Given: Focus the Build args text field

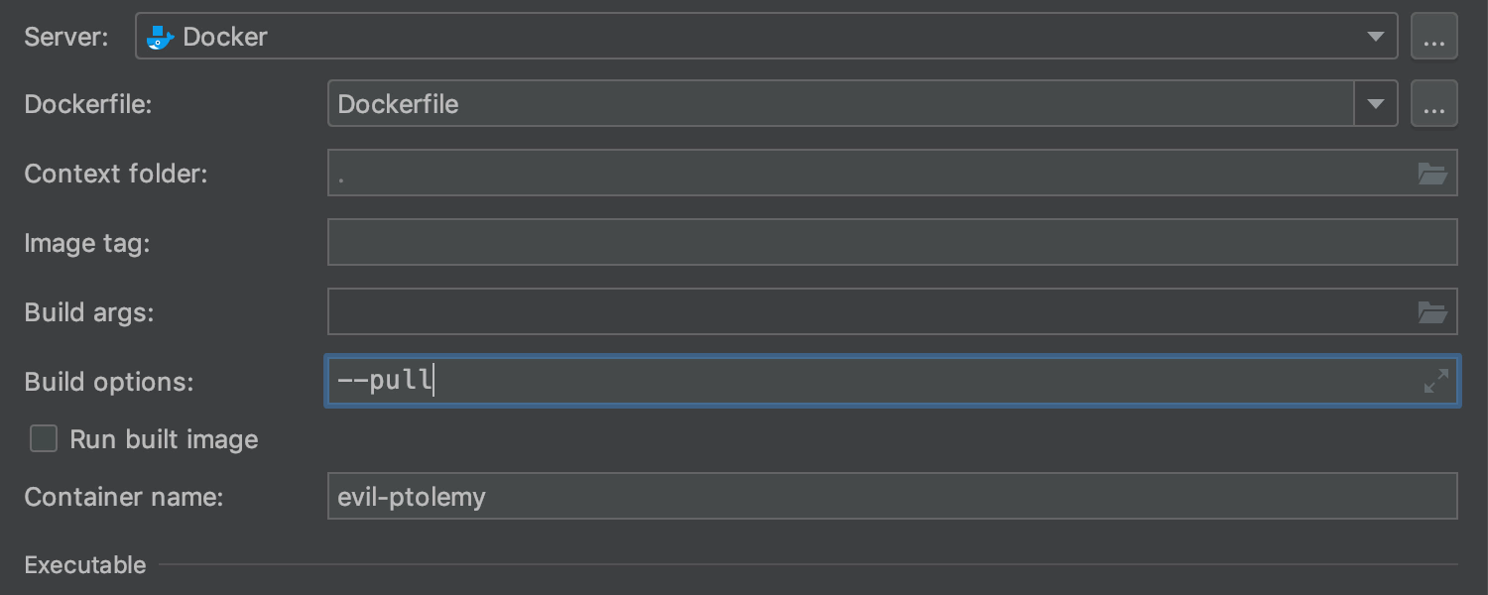Looking at the screenshot, I should pos(869,312).
